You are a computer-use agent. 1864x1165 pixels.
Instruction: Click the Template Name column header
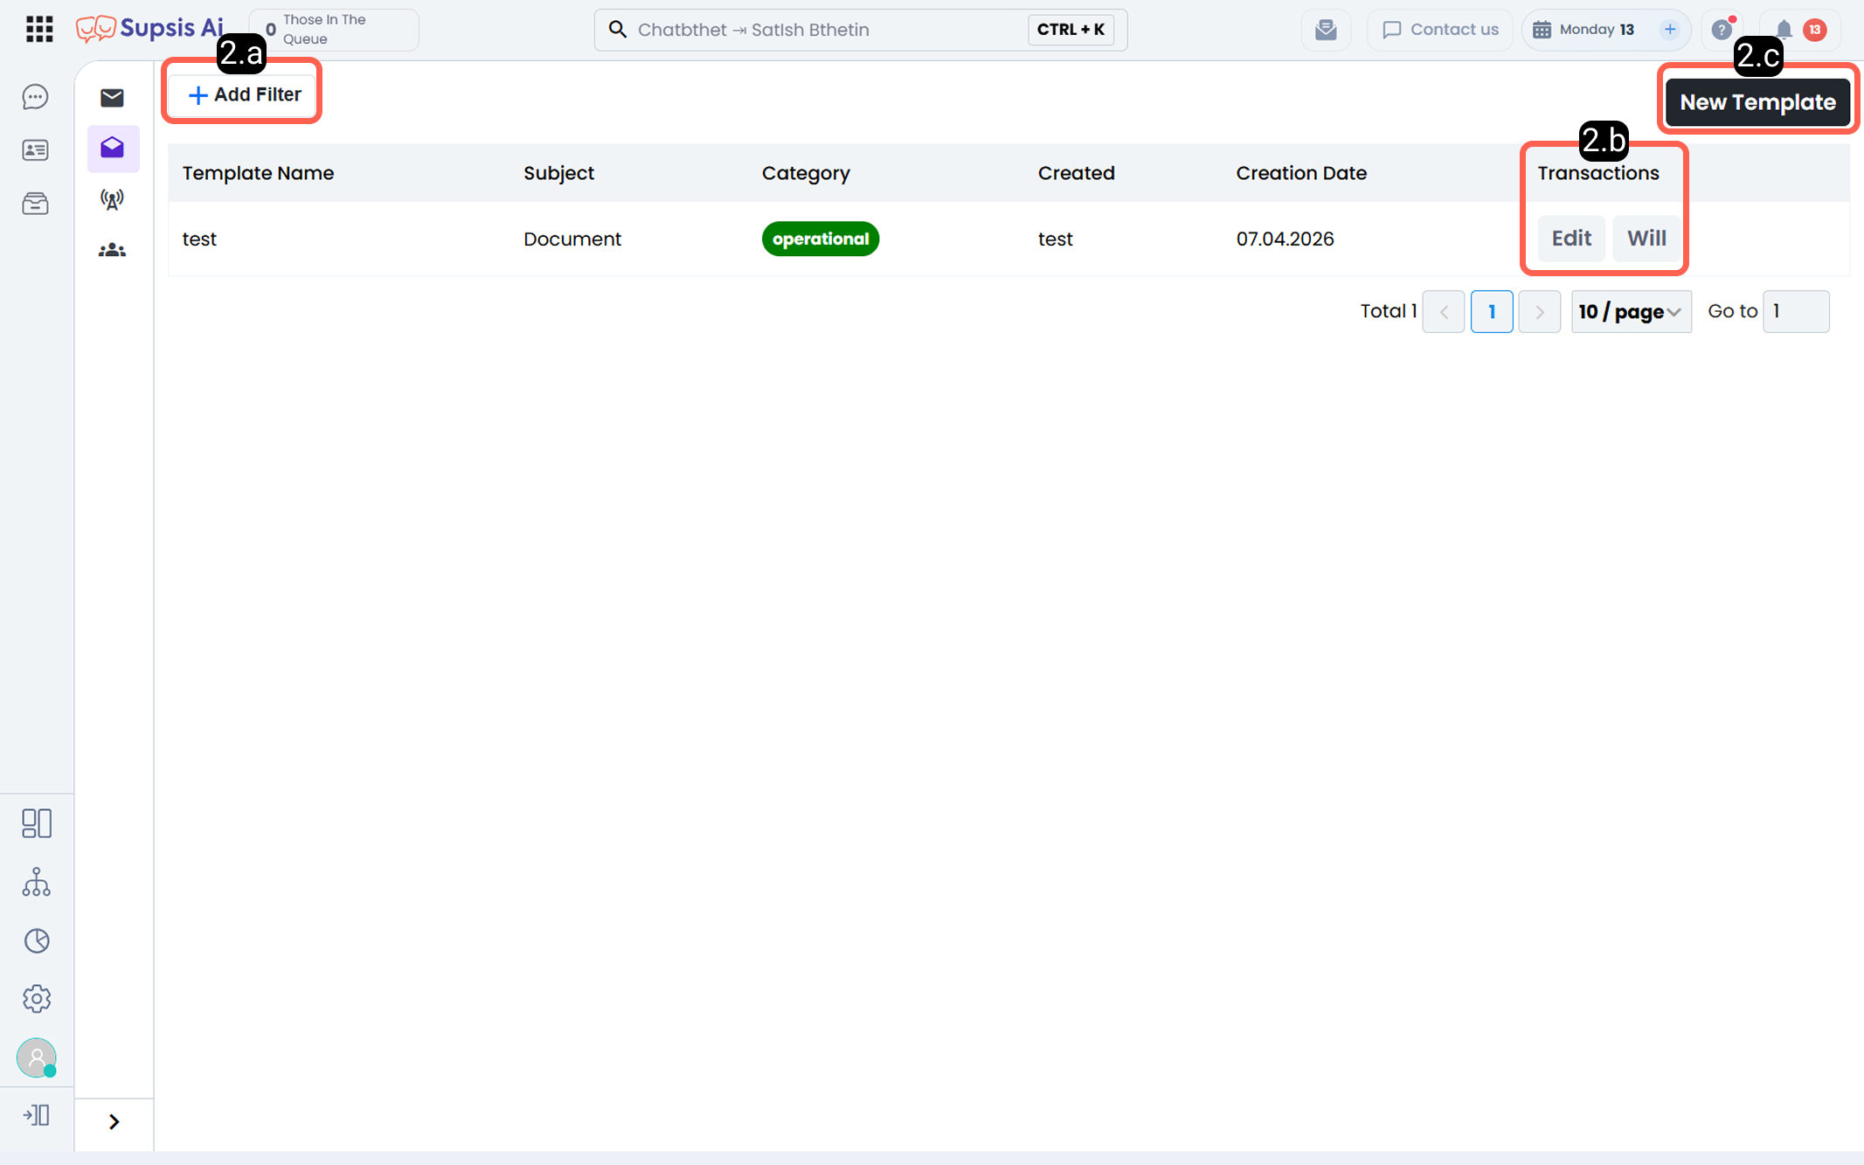click(x=258, y=173)
